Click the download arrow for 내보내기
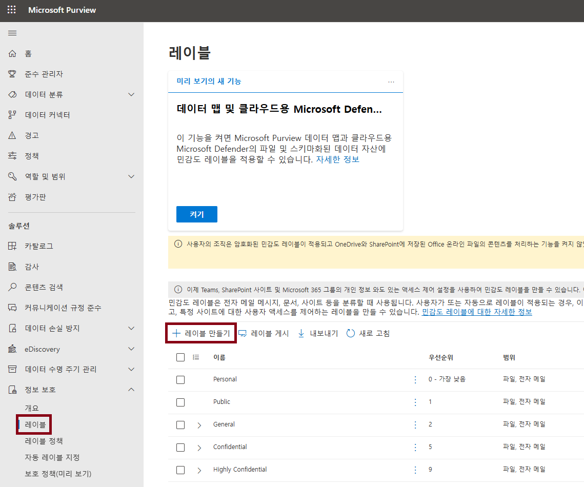The image size is (584, 487). 301,333
